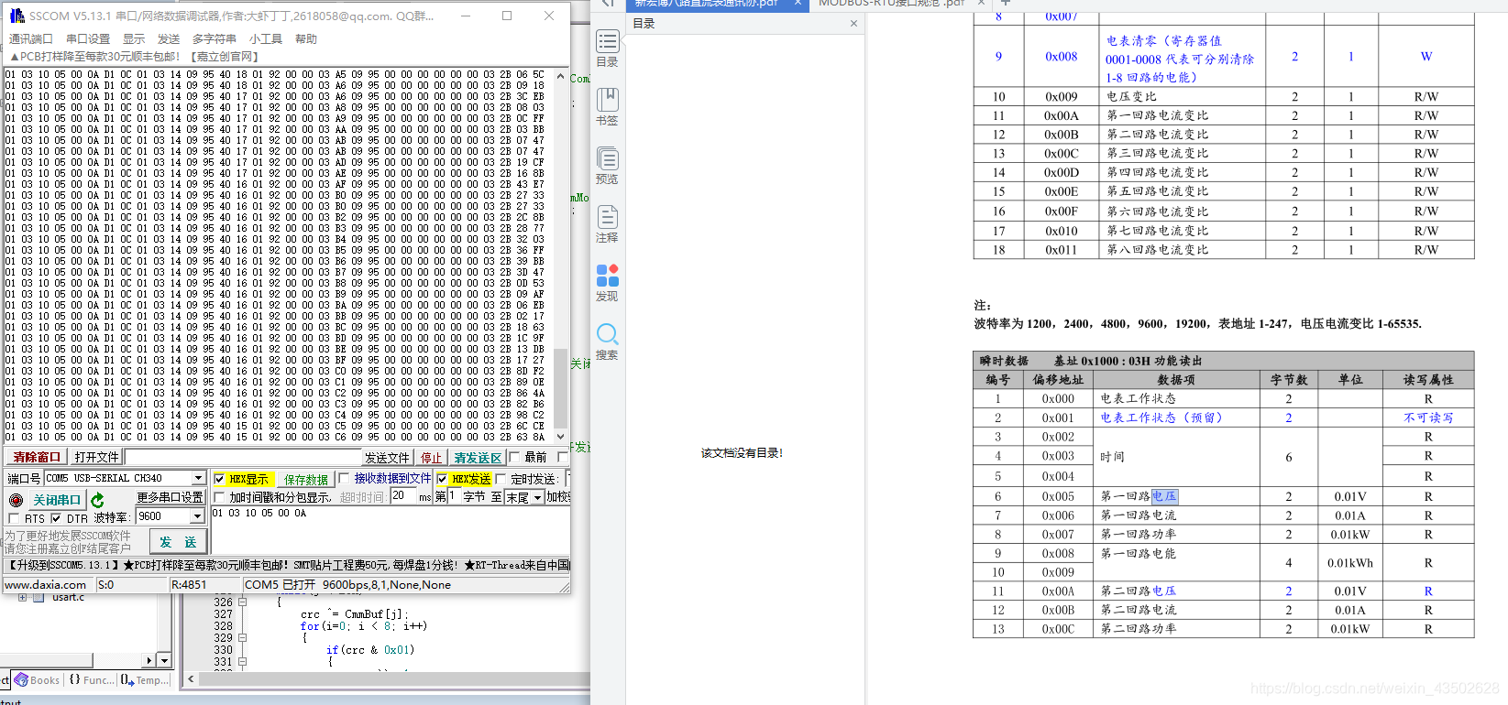Click the 发送 send button

click(177, 542)
